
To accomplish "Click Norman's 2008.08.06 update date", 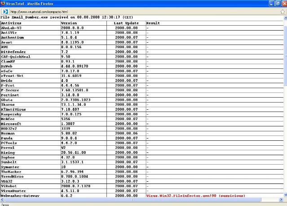I will [126, 133].
